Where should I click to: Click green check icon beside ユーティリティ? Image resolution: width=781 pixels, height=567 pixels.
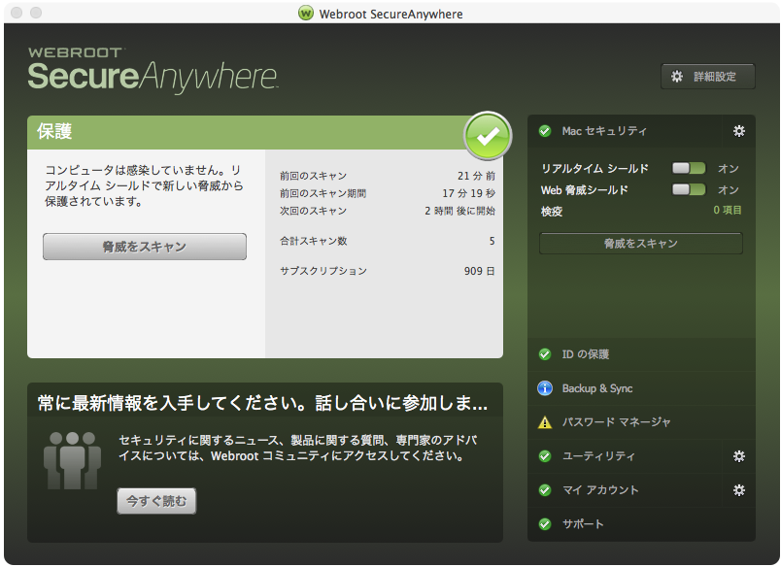pyautogui.click(x=545, y=456)
